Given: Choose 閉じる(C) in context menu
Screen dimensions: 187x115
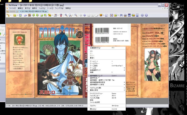Looking at the screenshot, I should (106, 109).
